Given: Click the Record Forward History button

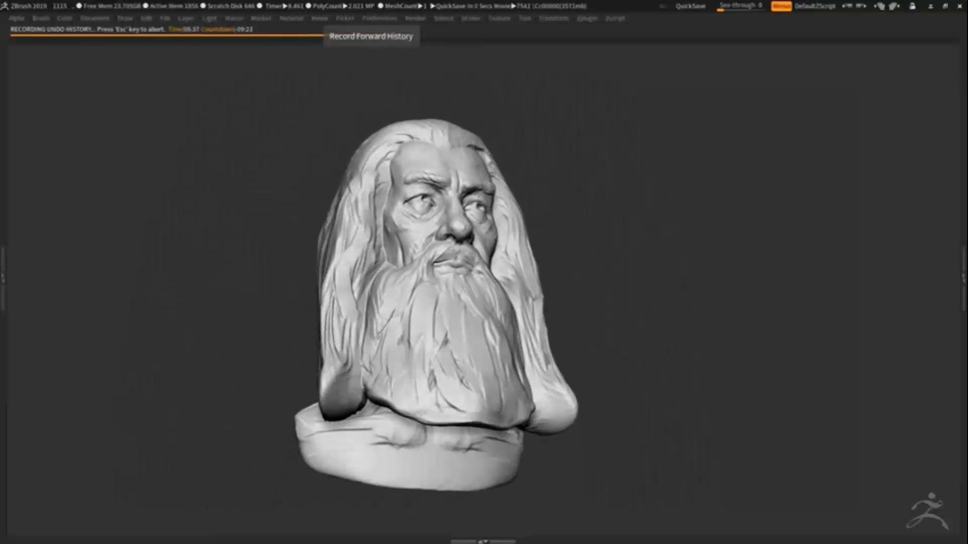Looking at the screenshot, I should tap(371, 36).
